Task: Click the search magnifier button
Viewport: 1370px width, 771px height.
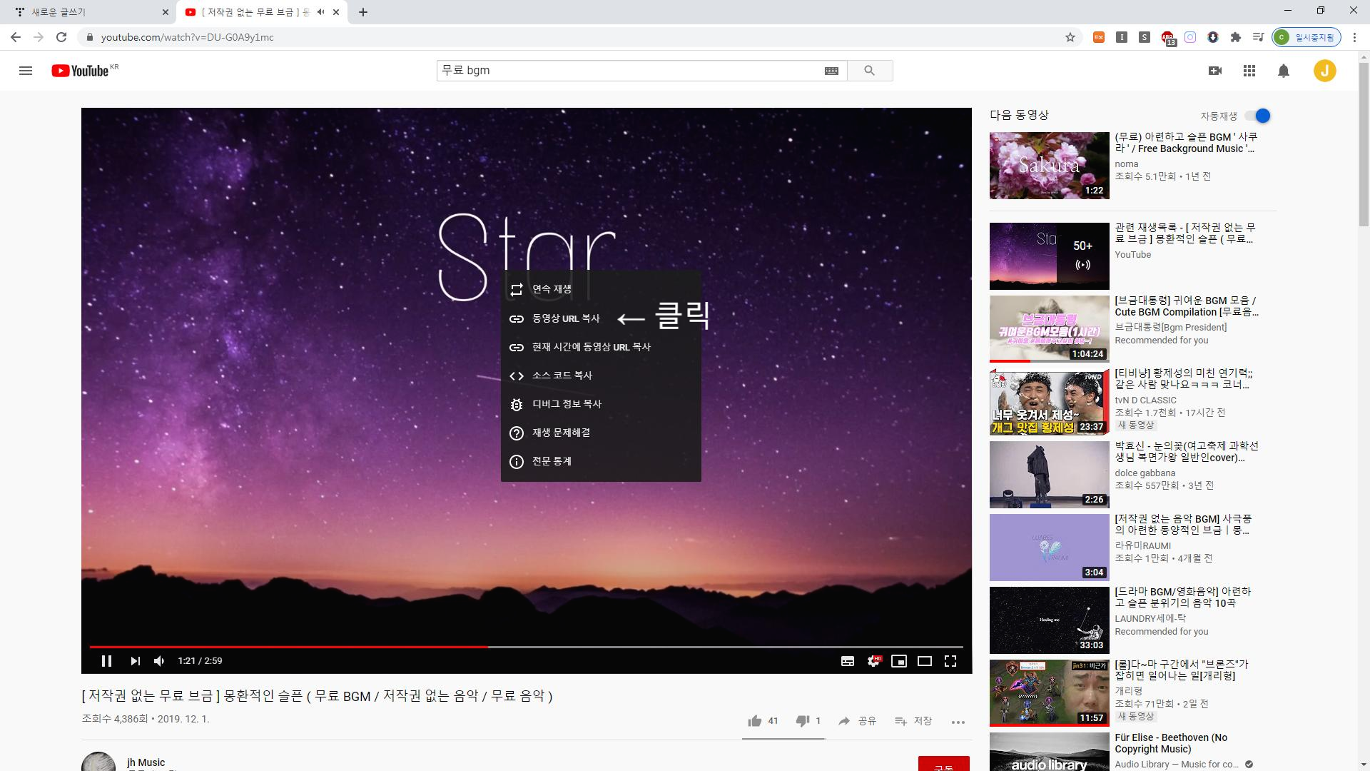Action: coord(869,71)
